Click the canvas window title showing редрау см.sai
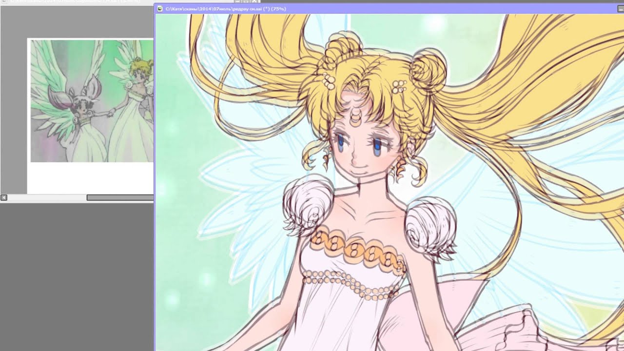Viewport: 624px width, 351px height. pyautogui.click(x=226, y=9)
